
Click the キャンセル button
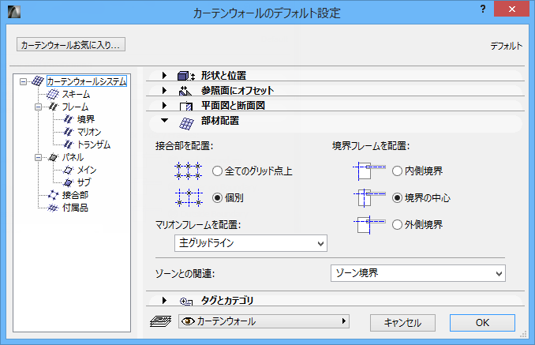click(402, 322)
